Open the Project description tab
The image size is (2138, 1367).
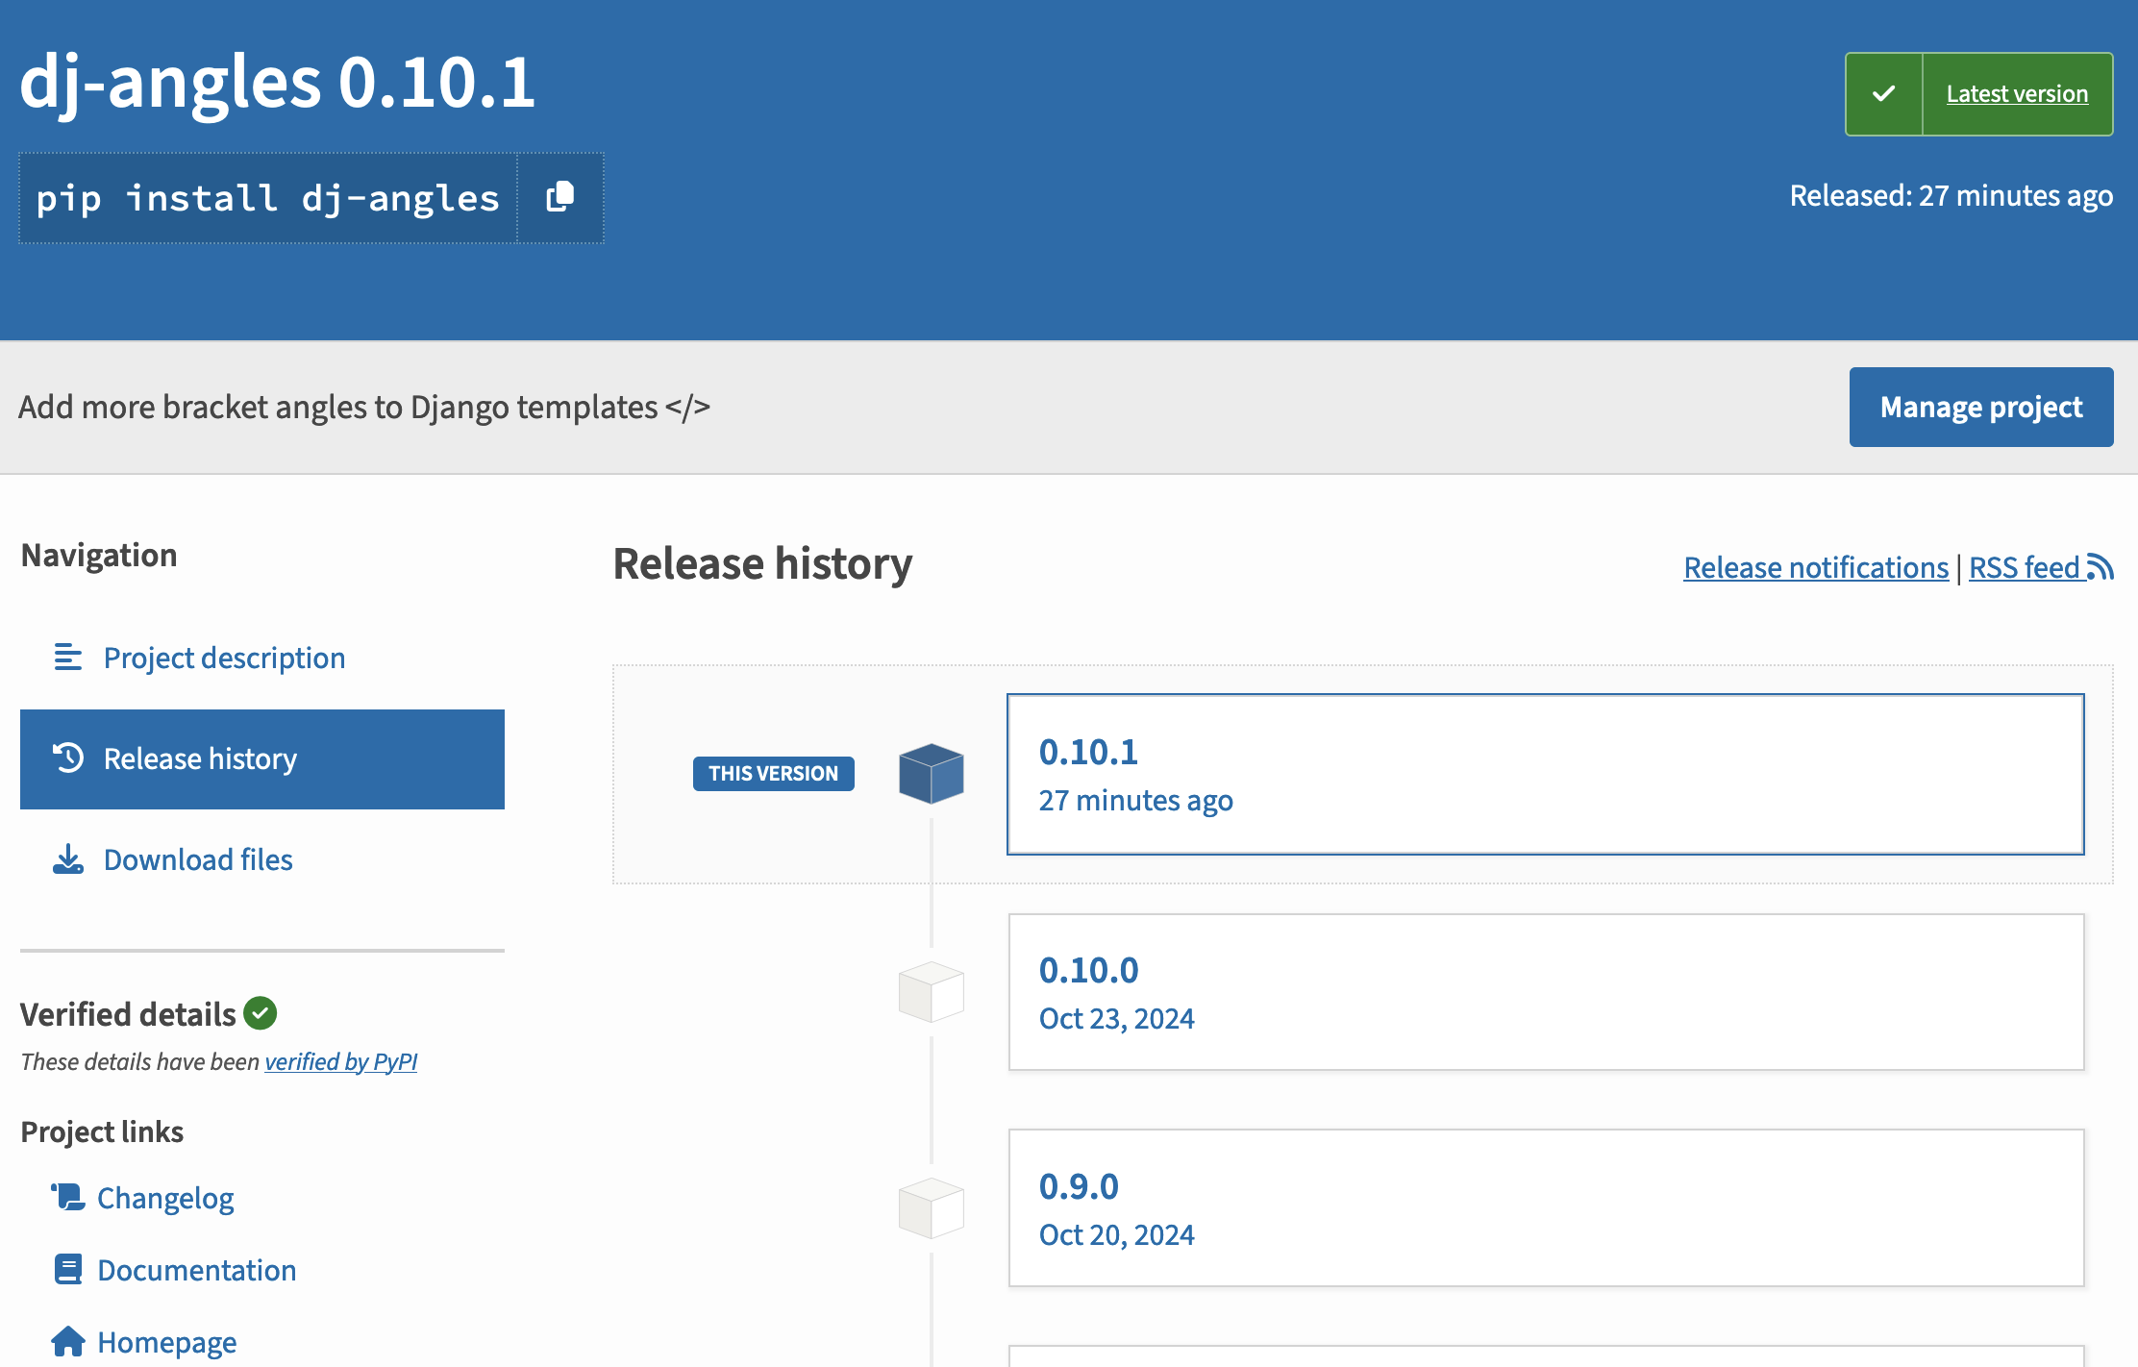tap(223, 659)
